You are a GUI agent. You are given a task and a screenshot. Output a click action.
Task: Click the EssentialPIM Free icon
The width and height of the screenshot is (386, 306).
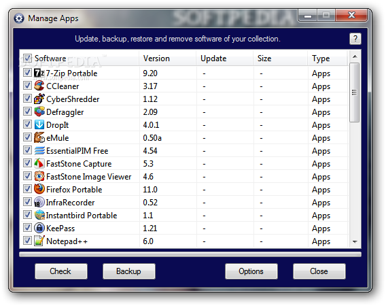click(x=39, y=150)
